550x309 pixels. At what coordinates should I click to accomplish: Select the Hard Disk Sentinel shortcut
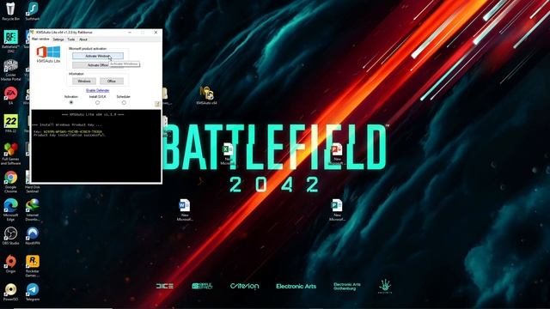click(33, 181)
